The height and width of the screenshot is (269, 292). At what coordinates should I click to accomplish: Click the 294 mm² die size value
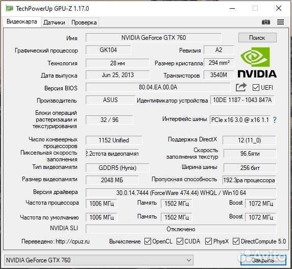(x=218, y=63)
